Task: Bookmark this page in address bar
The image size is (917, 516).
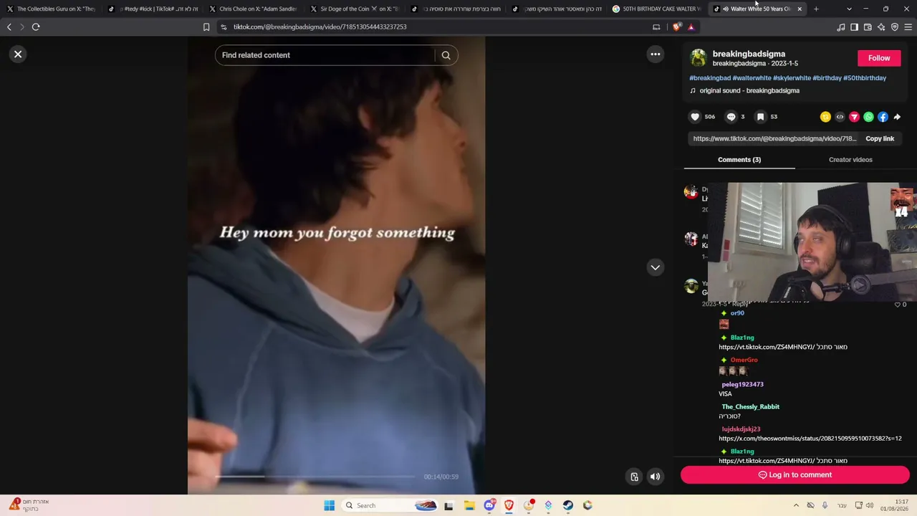Action: pos(206,27)
